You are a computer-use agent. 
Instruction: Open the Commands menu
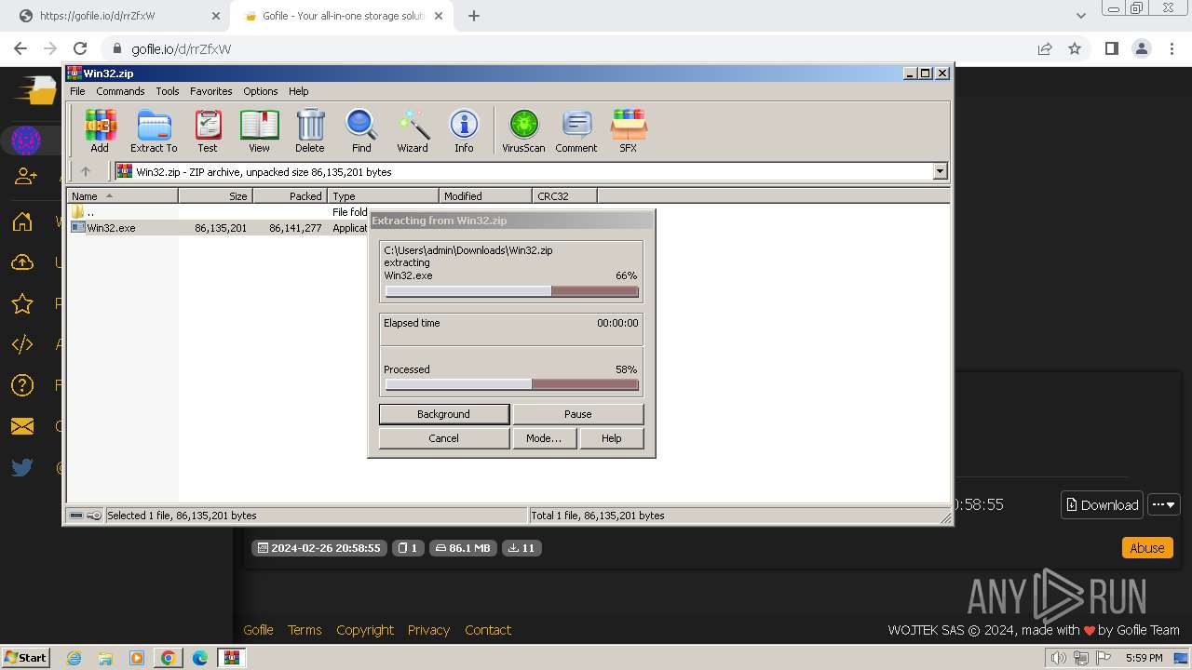click(x=120, y=91)
